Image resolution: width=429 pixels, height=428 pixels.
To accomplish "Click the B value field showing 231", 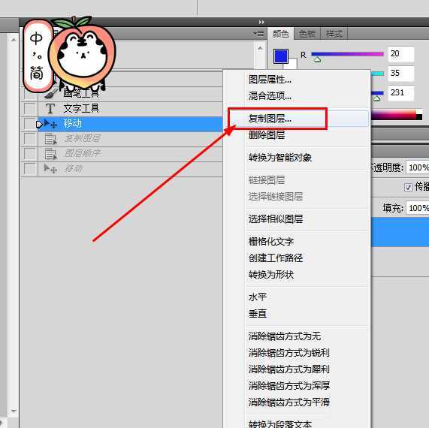I will (400, 92).
